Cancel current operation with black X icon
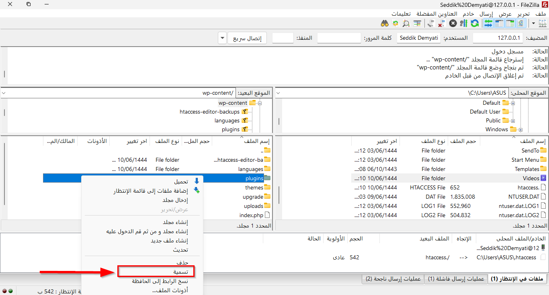549x295 pixels. 453,23
